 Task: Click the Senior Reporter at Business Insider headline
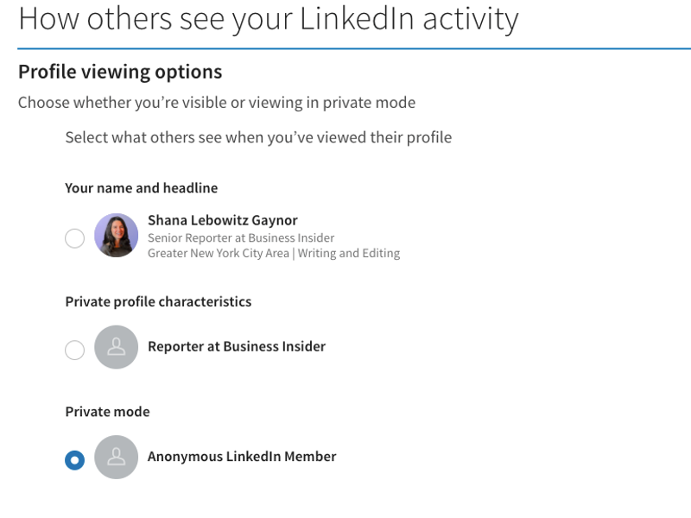tap(241, 237)
